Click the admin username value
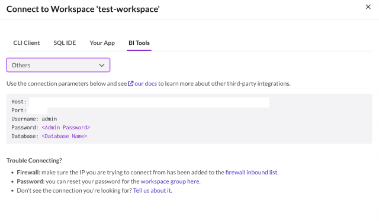Screen dimensions: 379x221 (x=49, y=119)
